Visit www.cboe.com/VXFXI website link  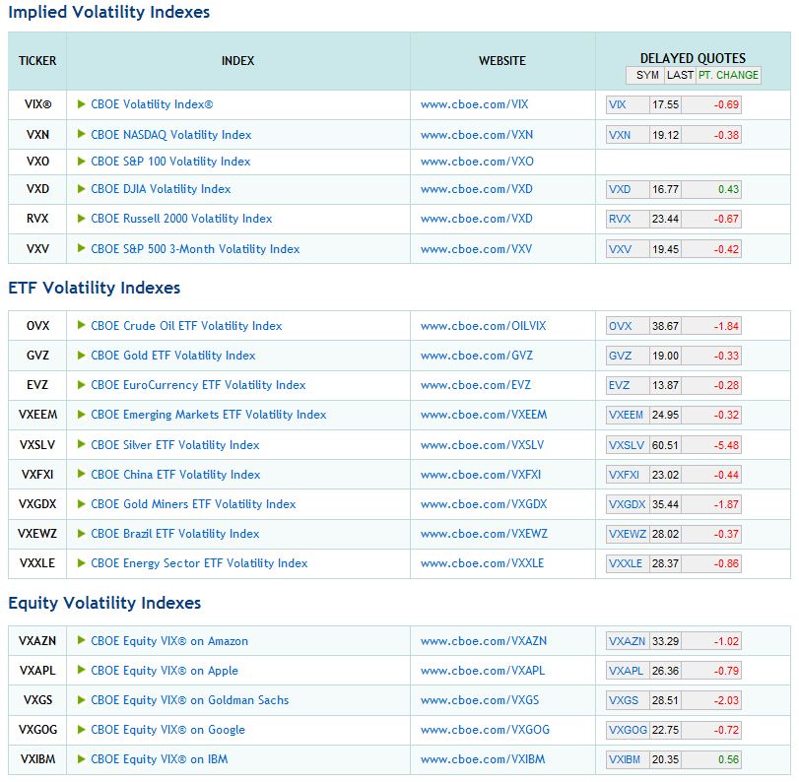(x=481, y=475)
